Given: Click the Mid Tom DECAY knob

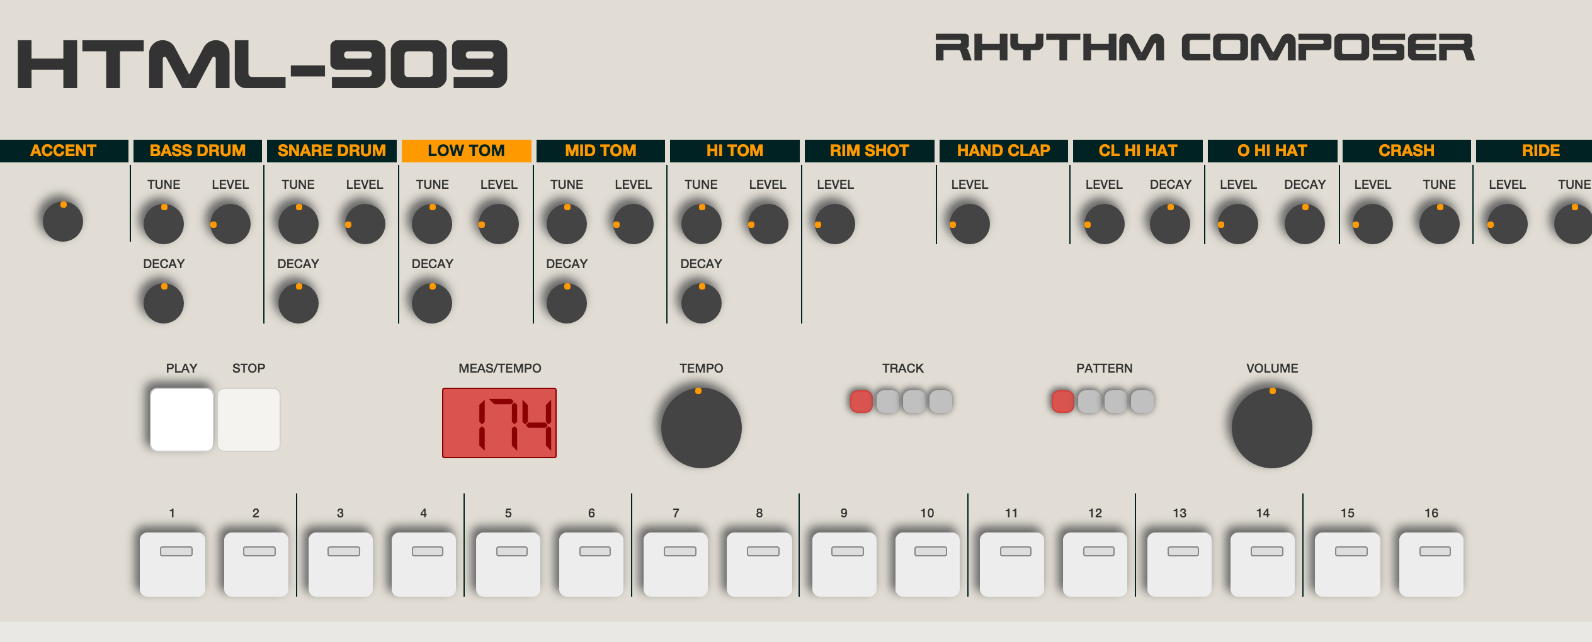Looking at the screenshot, I should tap(567, 303).
